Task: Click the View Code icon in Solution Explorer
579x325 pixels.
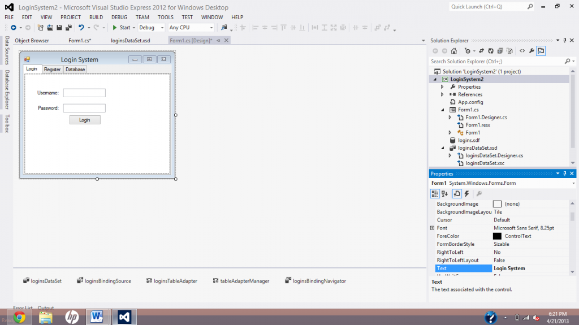Action: 522,51
